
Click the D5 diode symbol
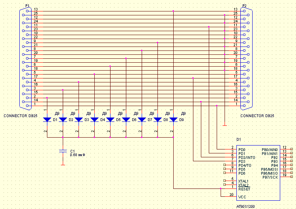[x=110, y=119]
